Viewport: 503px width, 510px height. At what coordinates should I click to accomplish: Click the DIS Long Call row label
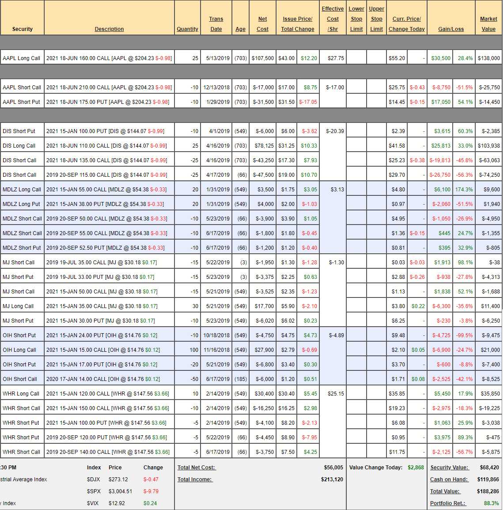click(19, 146)
